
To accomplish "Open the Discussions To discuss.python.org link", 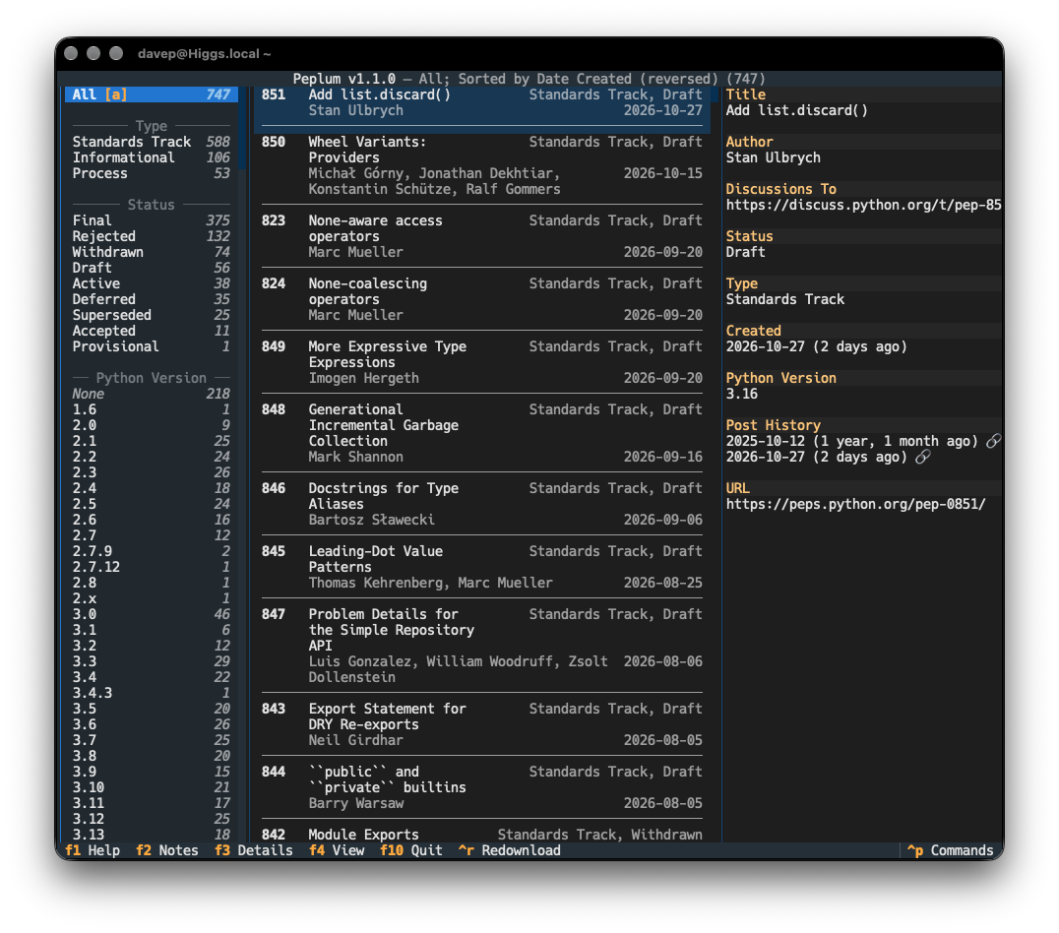I will click(864, 206).
